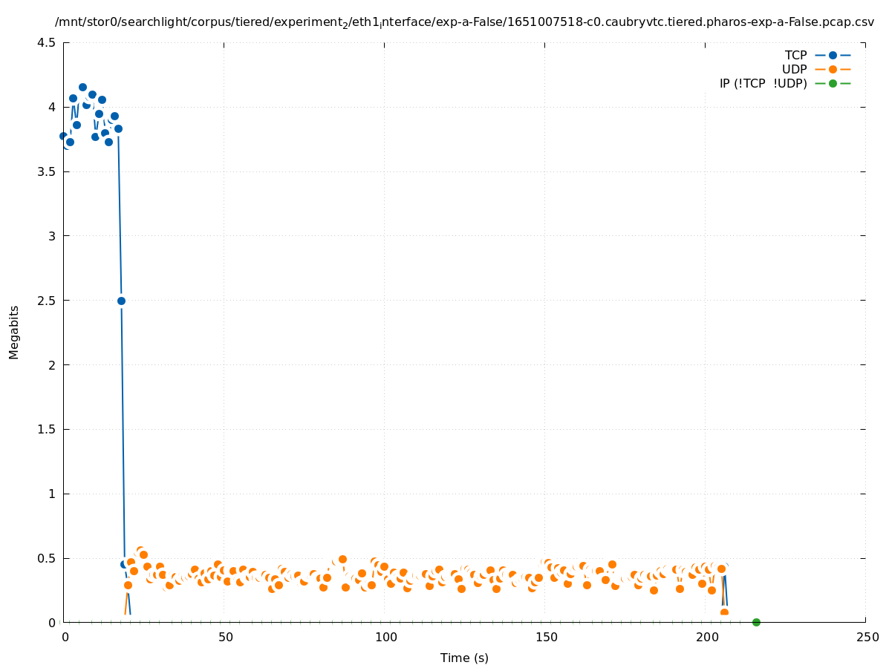
Task: Click the 3.5 y-axis tick label
Action: pyautogui.click(x=46, y=171)
